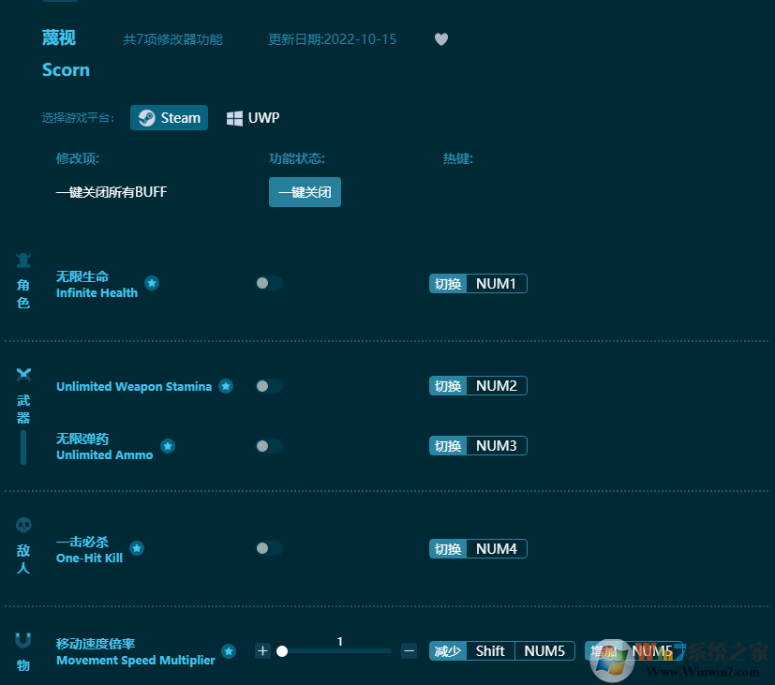Screen dimensions: 775x685
Task: Select the Steam platform tab
Action: (169, 117)
